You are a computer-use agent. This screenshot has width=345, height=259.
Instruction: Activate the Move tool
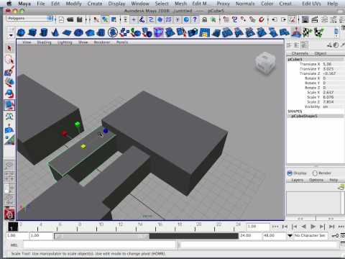9,82
